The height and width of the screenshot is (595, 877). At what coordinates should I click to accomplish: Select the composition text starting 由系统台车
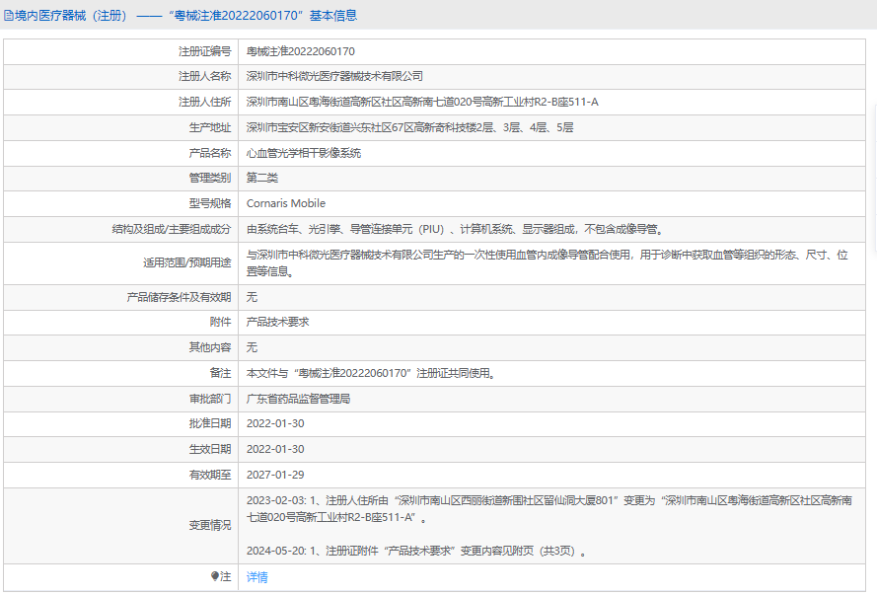(456, 229)
